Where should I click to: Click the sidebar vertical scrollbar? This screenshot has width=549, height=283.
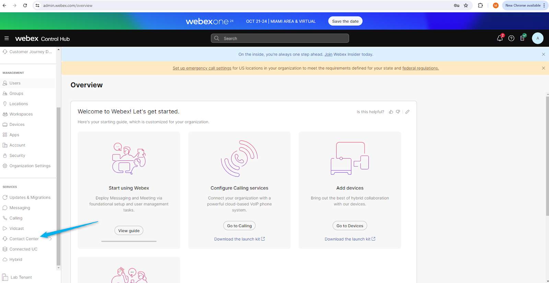click(x=58, y=186)
